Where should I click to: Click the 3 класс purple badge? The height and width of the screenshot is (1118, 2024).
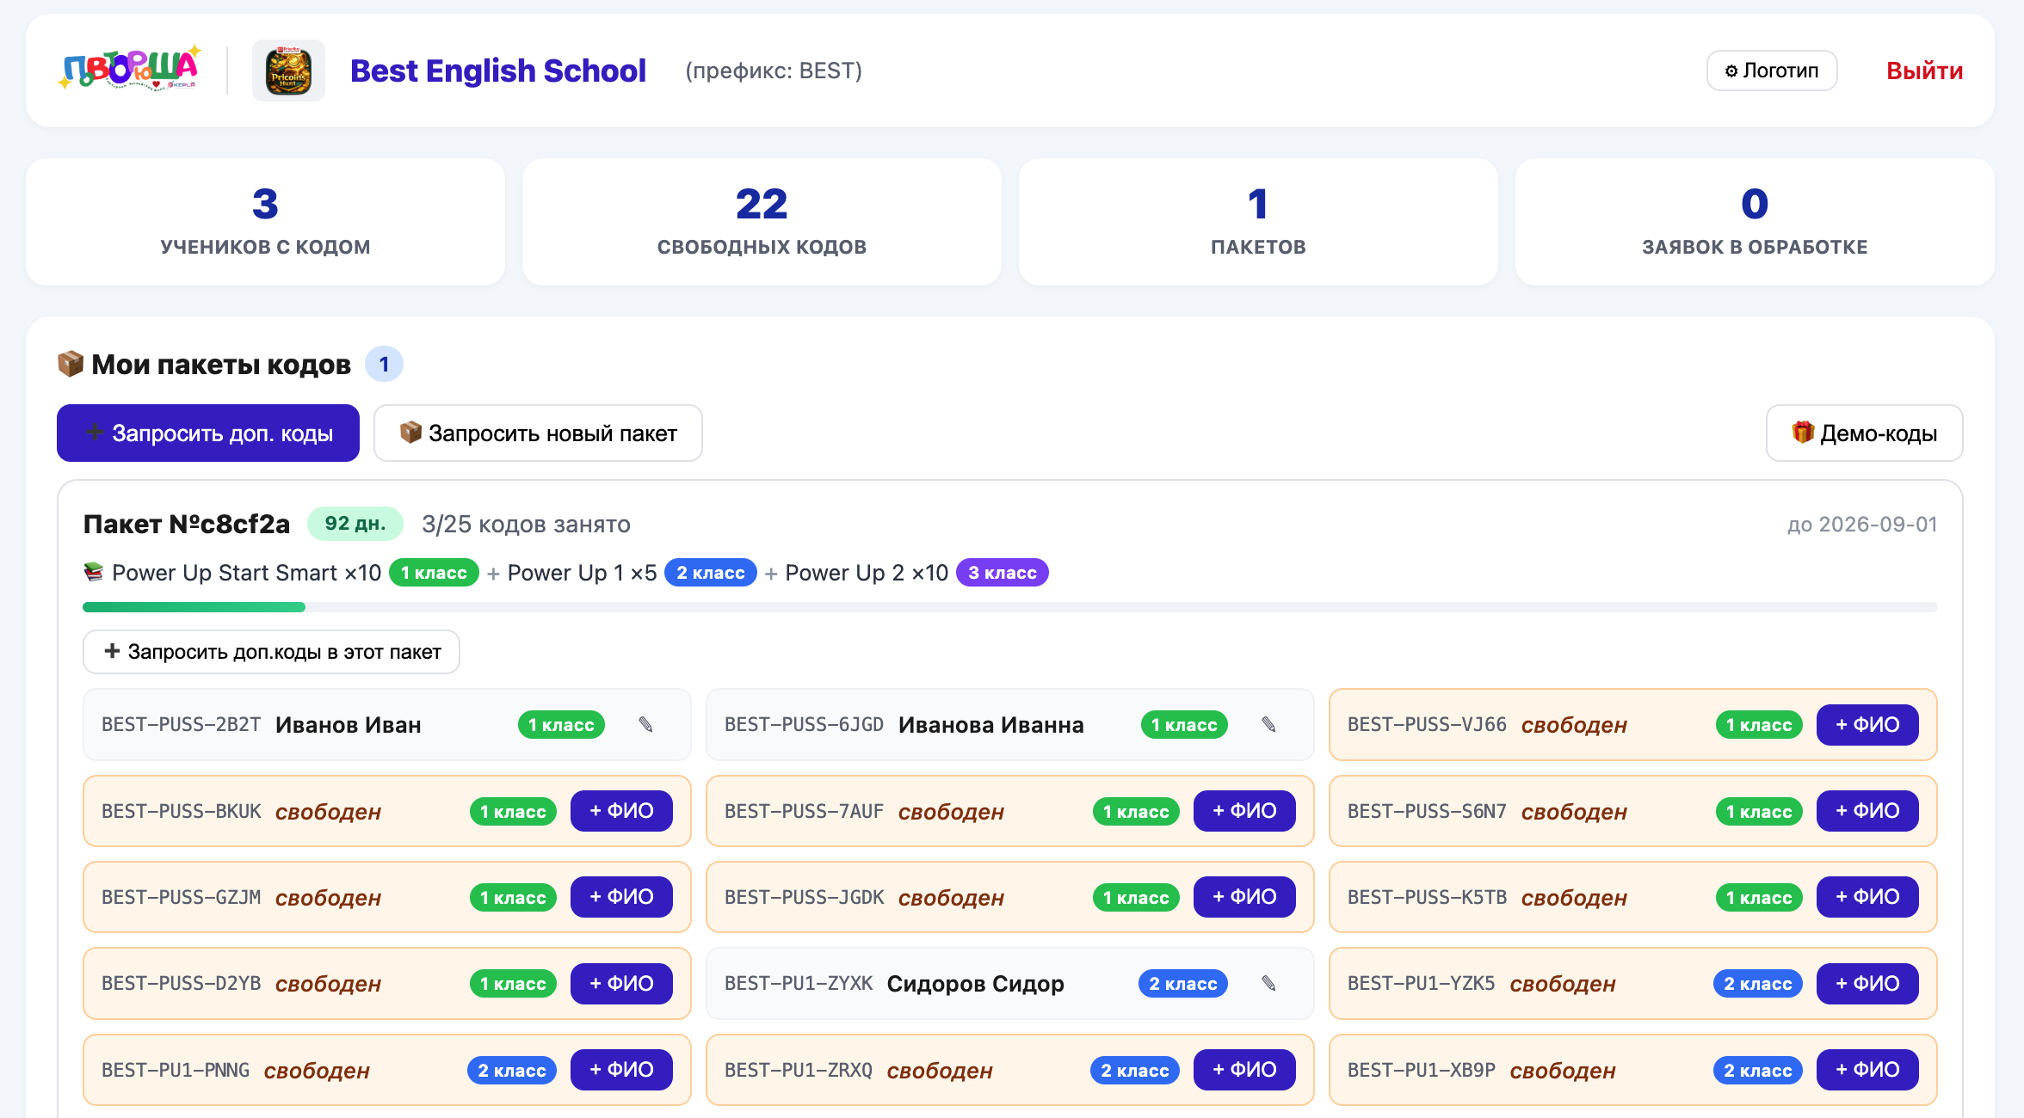pyautogui.click(x=1002, y=573)
